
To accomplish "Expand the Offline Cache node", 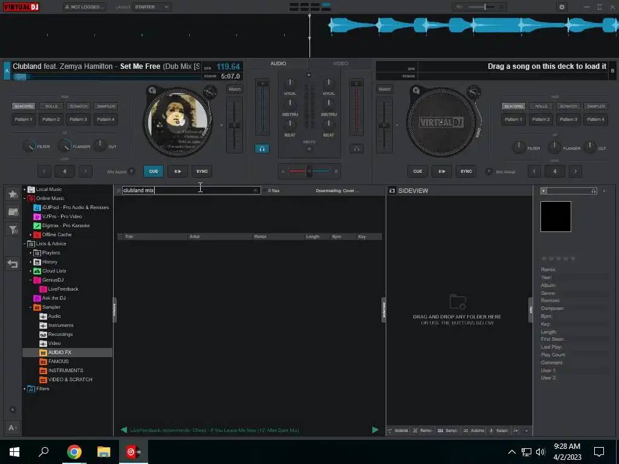I will coord(30,235).
